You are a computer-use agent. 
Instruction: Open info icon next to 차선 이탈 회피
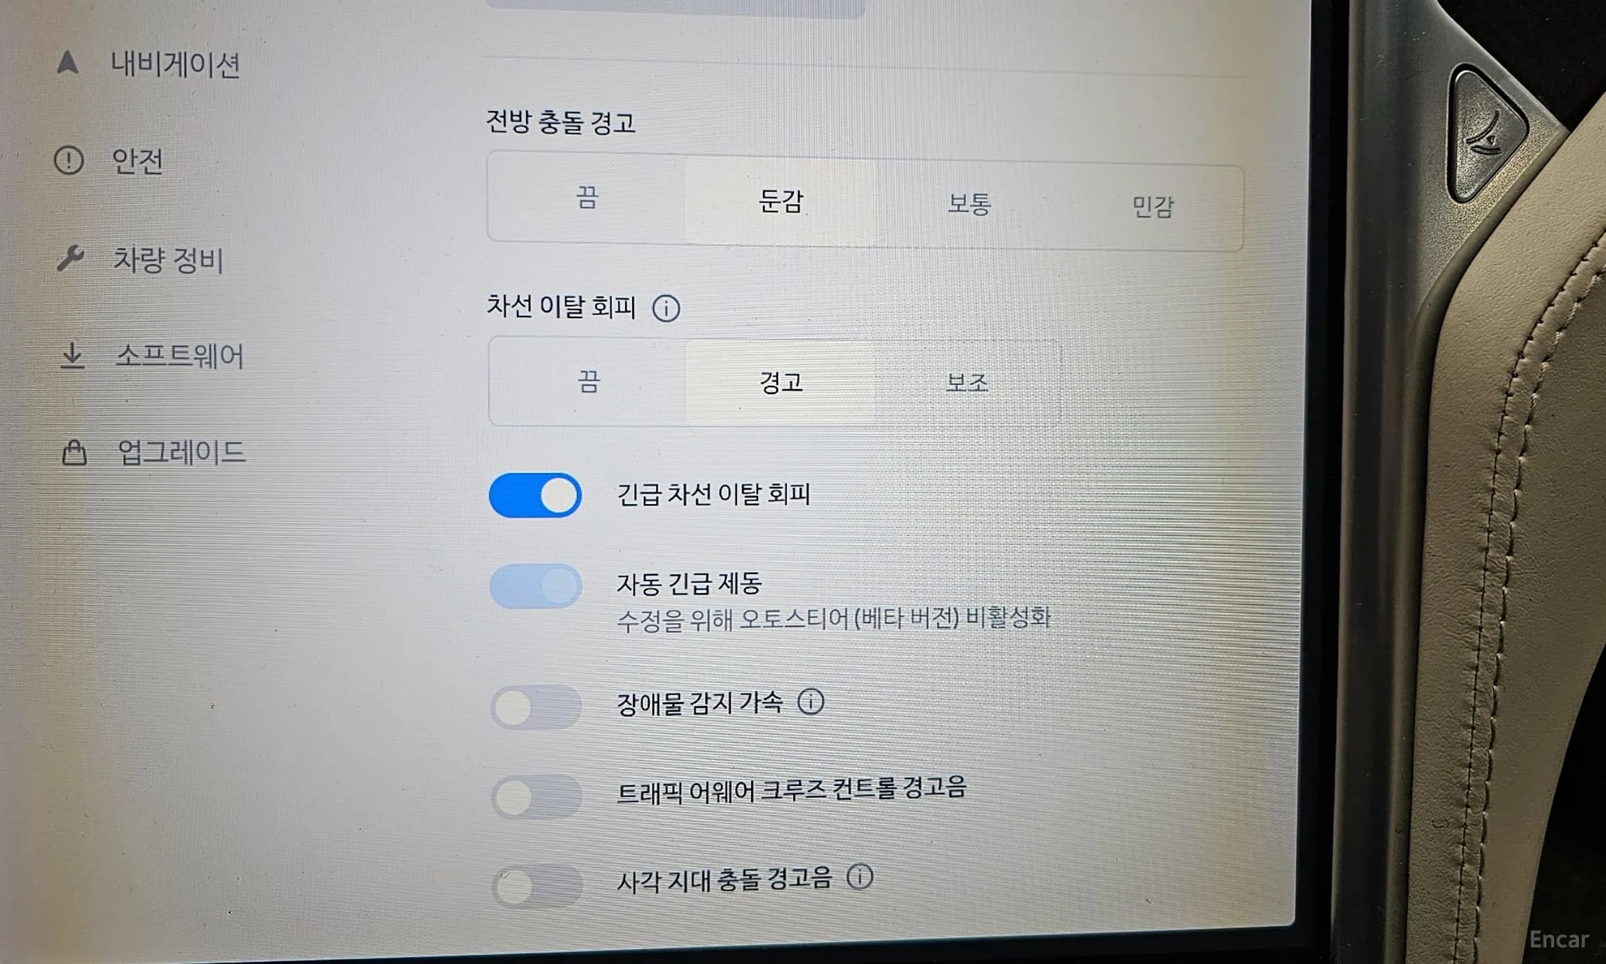[x=666, y=308]
